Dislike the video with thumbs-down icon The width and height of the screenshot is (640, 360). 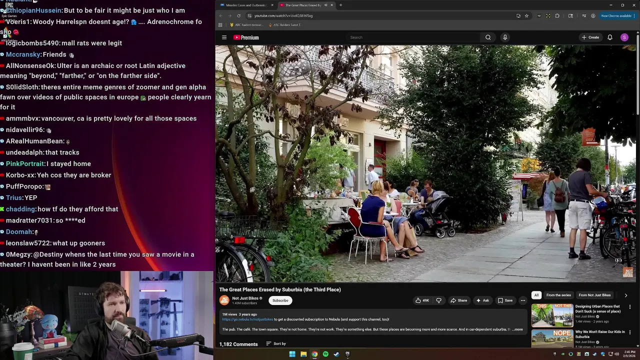point(438,300)
